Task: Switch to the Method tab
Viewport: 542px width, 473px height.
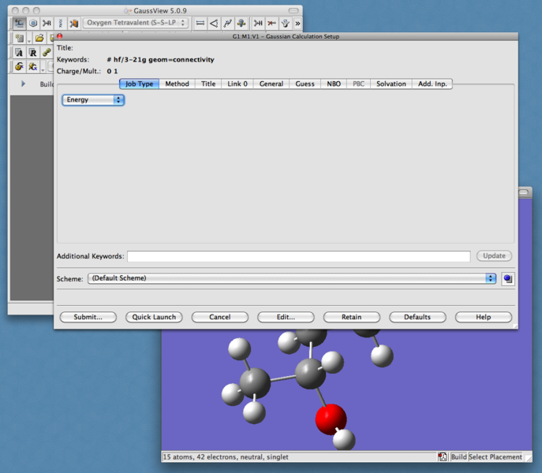Action: pos(177,84)
